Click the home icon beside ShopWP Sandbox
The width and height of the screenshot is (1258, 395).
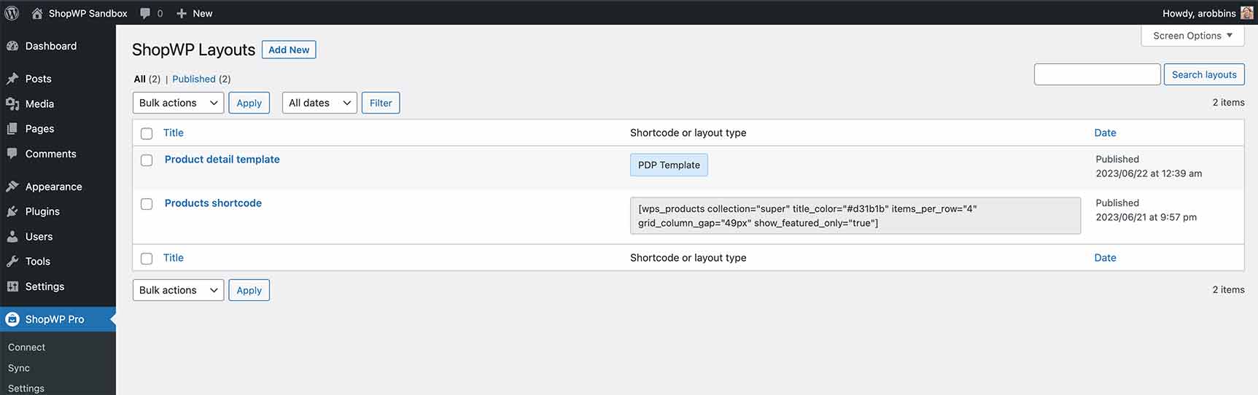click(x=37, y=13)
